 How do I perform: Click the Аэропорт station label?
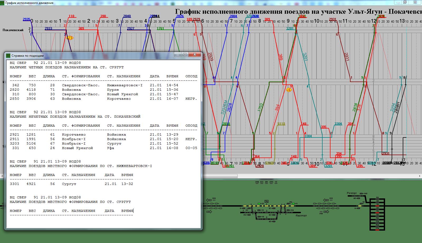[x=301, y=216]
